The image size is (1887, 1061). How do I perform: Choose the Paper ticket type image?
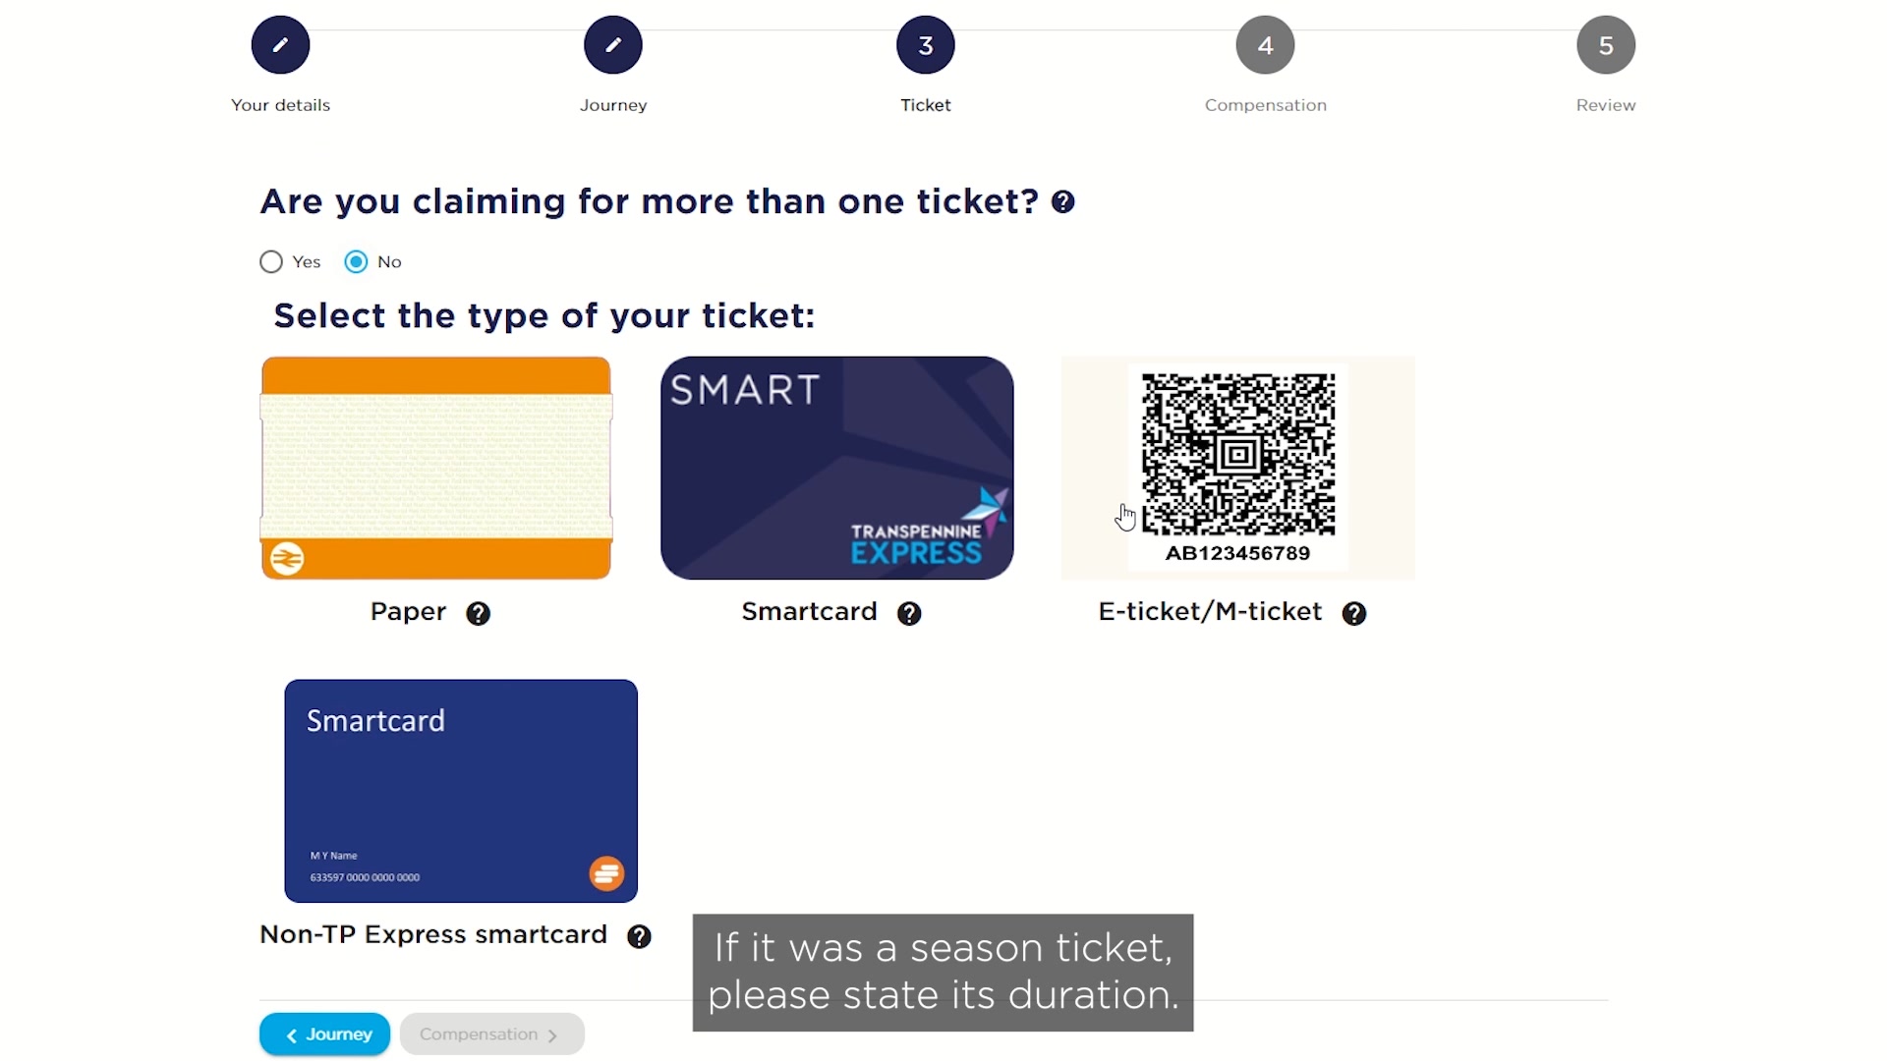(436, 468)
